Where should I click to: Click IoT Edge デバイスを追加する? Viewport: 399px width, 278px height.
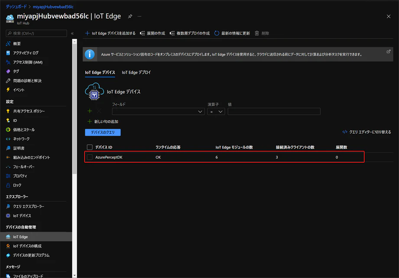pos(110,33)
